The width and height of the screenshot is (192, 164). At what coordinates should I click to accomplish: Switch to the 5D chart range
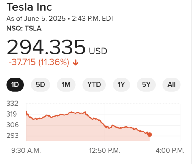coord(40,84)
